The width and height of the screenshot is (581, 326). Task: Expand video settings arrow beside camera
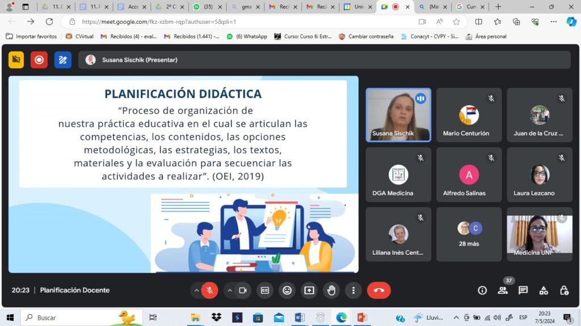click(x=229, y=290)
